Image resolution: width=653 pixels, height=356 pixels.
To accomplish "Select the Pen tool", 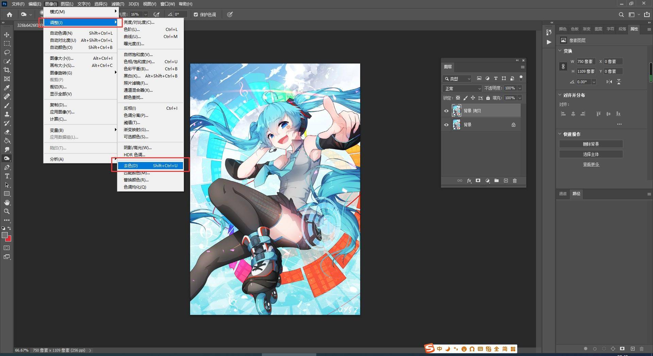I will [7, 167].
